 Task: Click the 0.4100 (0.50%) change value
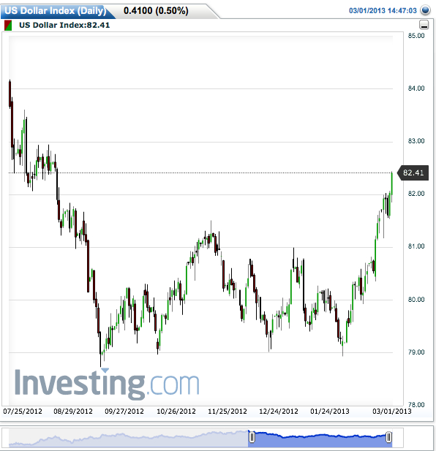click(156, 11)
